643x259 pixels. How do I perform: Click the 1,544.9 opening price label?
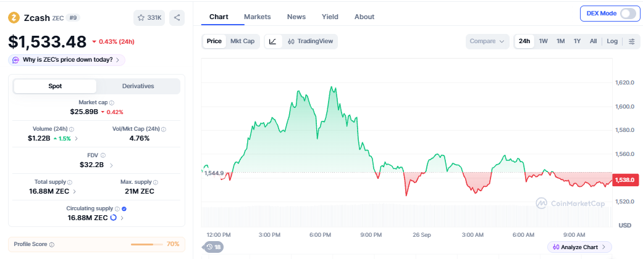pos(214,173)
